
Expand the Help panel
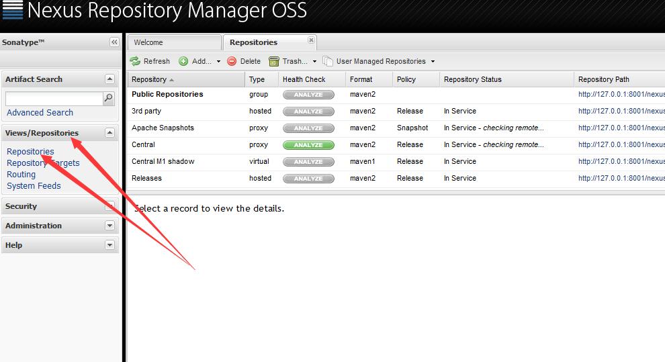pos(109,245)
